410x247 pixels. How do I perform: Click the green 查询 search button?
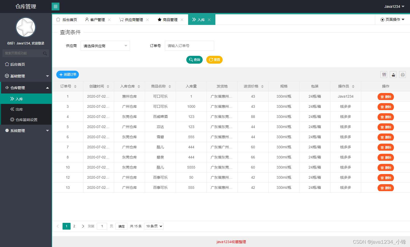[x=194, y=60]
